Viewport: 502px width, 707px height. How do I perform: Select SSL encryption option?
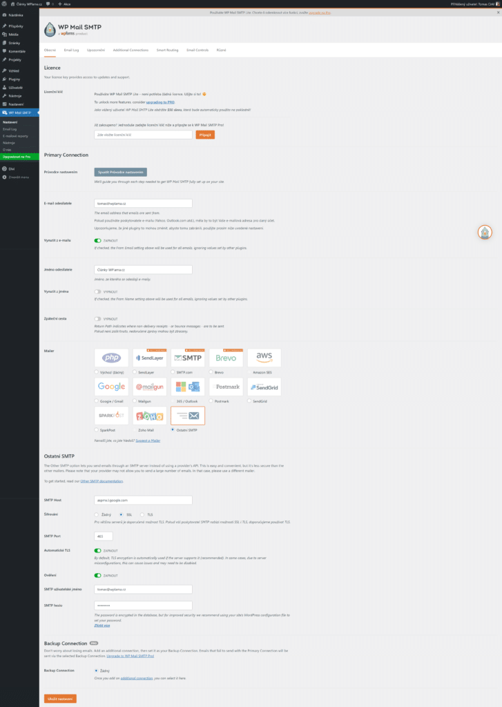tap(122, 514)
